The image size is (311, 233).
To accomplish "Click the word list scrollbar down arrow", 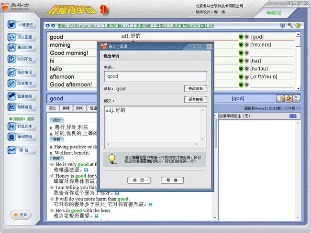I will (x=298, y=88).
